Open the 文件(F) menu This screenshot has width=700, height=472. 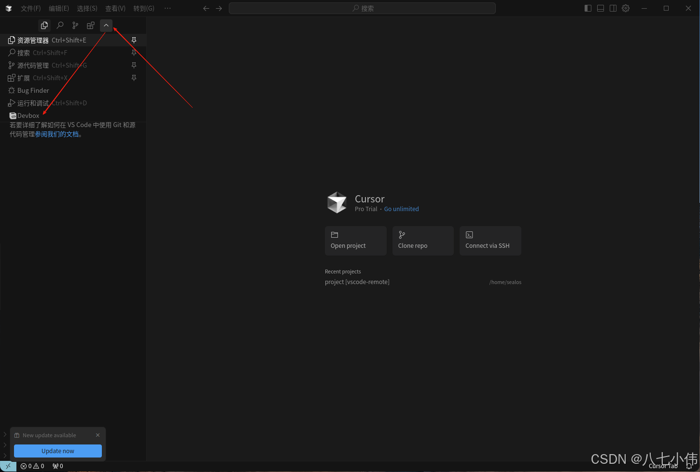point(31,8)
